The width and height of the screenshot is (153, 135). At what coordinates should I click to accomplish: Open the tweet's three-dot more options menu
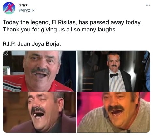[148, 5]
